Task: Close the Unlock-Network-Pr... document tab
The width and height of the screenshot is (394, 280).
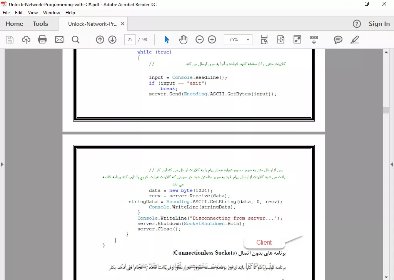Action: 122,23
